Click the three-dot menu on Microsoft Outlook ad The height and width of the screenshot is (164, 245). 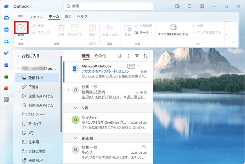coord(138,66)
